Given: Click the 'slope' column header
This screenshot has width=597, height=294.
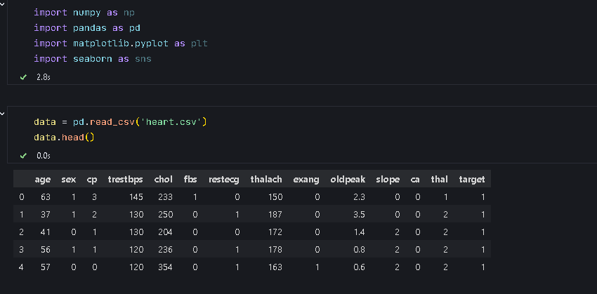Looking at the screenshot, I should pos(388,180).
